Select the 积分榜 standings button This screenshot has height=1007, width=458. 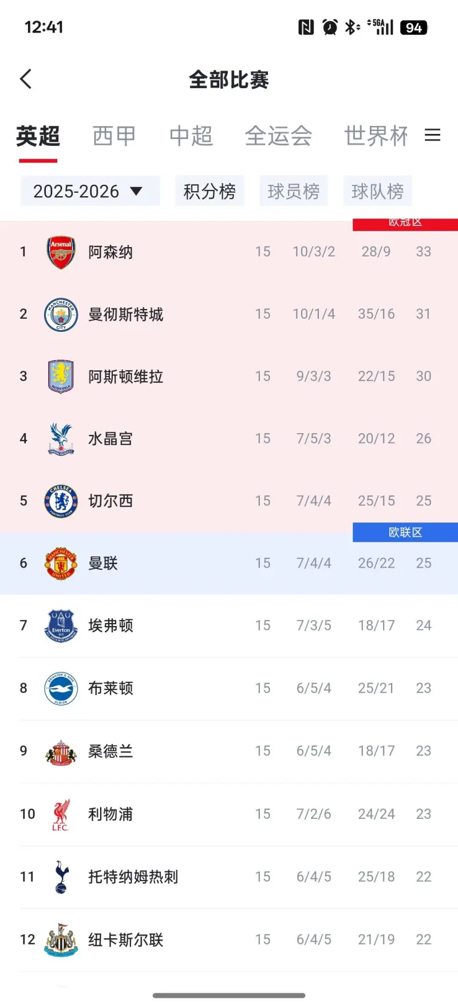tap(210, 191)
